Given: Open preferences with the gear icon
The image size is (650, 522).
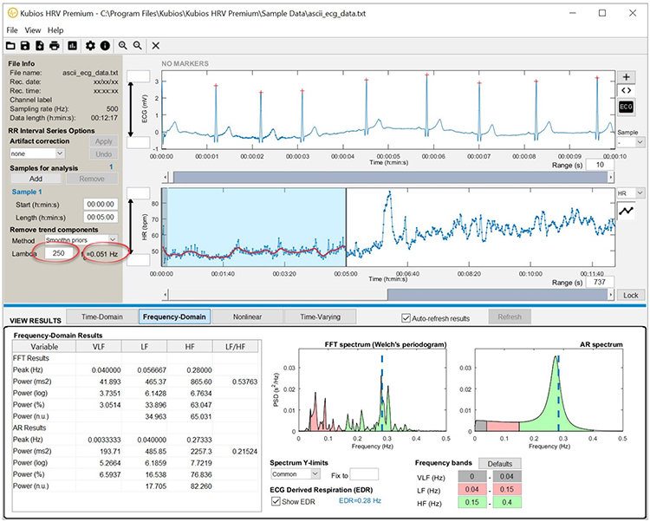Looking at the screenshot, I should tap(91, 45).
